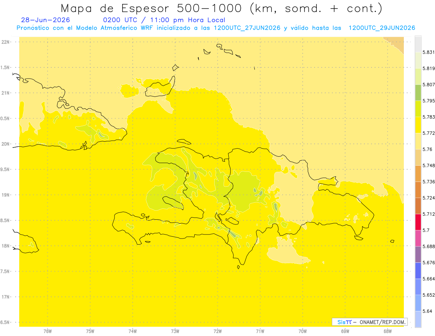
Task: Select the date label '28-Jun-2026'
Action: (46, 20)
